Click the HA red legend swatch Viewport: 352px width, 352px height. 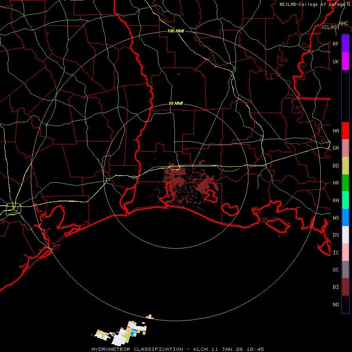point(345,131)
